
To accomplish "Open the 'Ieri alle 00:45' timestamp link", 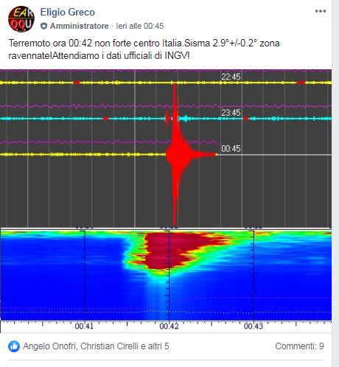I will pos(140,26).
